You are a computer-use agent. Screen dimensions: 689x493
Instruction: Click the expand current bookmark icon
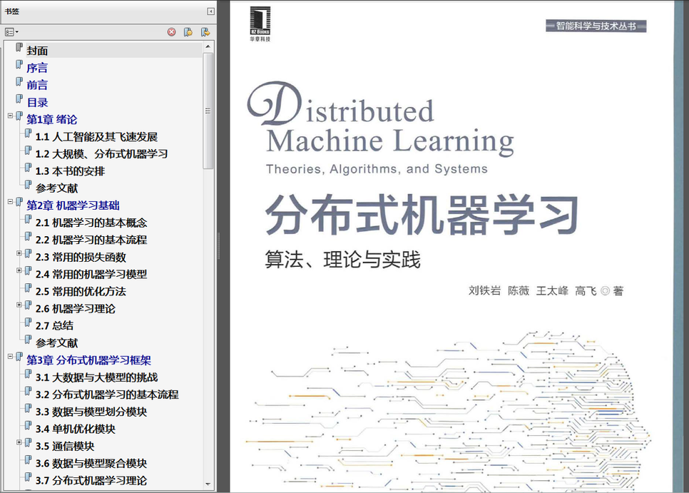205,32
